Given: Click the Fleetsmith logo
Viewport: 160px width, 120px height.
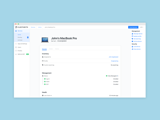Looking at the screenshot, I should pos(21,27).
